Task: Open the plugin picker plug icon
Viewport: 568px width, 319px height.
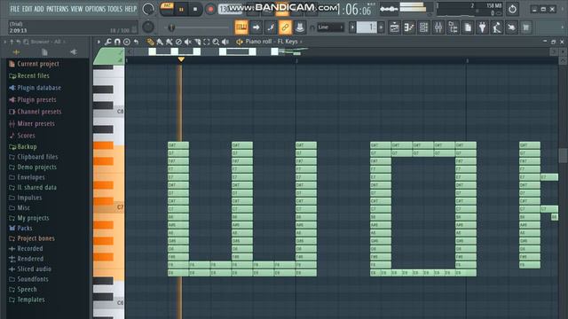Action: pos(482,27)
